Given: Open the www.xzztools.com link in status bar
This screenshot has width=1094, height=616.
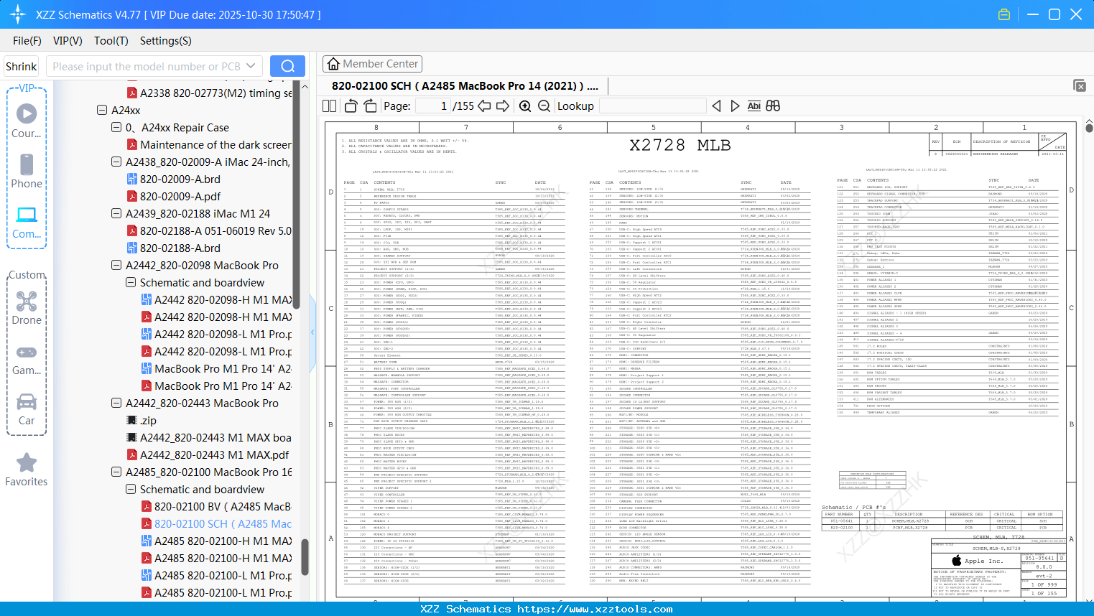Looking at the screenshot, I should click(x=595, y=609).
